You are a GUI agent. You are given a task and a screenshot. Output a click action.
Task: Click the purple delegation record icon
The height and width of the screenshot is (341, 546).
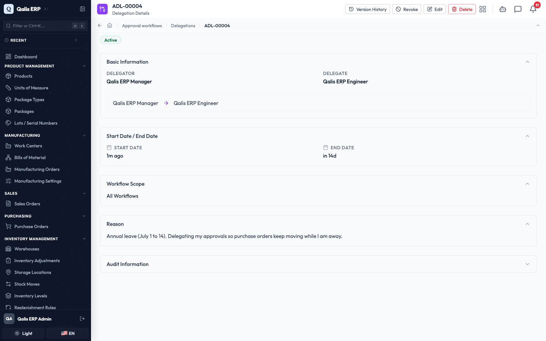point(102,9)
